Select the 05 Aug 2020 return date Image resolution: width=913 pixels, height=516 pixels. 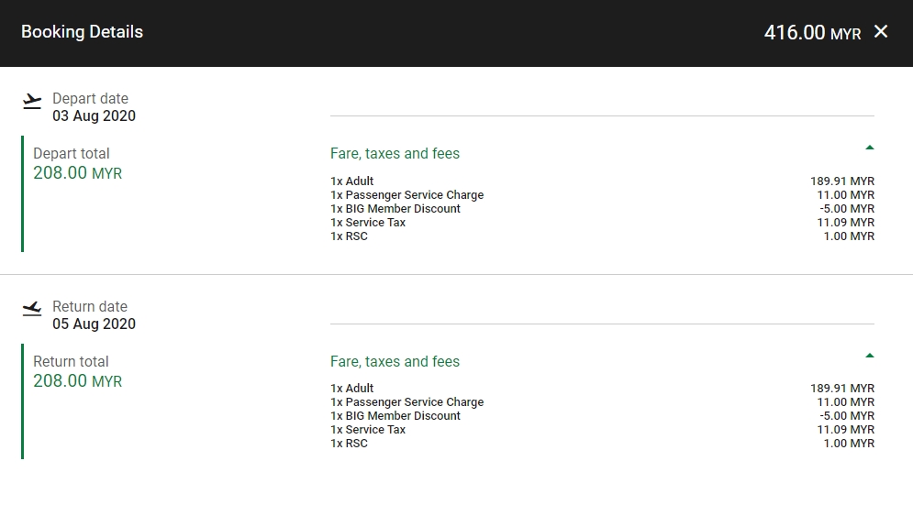pos(94,324)
